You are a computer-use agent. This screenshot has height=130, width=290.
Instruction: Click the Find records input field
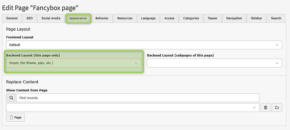(138, 98)
